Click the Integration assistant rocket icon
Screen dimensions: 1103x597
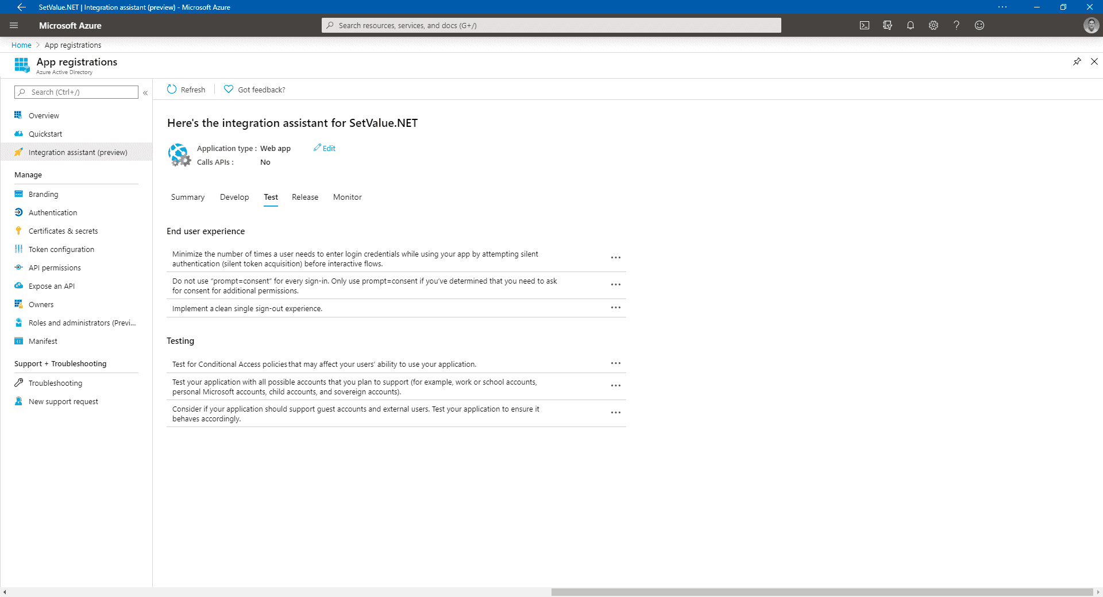click(x=18, y=152)
